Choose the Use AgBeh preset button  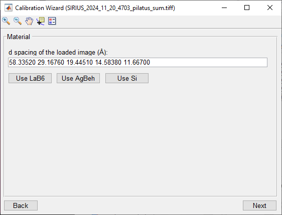(x=78, y=78)
